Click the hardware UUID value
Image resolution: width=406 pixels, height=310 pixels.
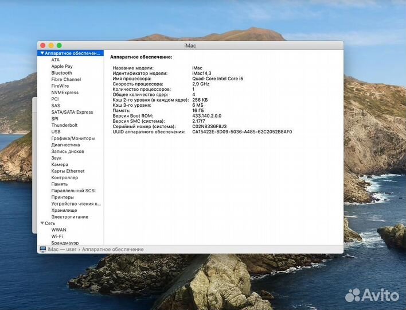(x=242, y=131)
